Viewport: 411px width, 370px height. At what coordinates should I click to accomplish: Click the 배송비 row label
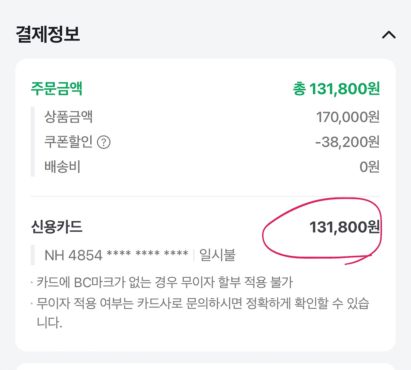click(62, 167)
